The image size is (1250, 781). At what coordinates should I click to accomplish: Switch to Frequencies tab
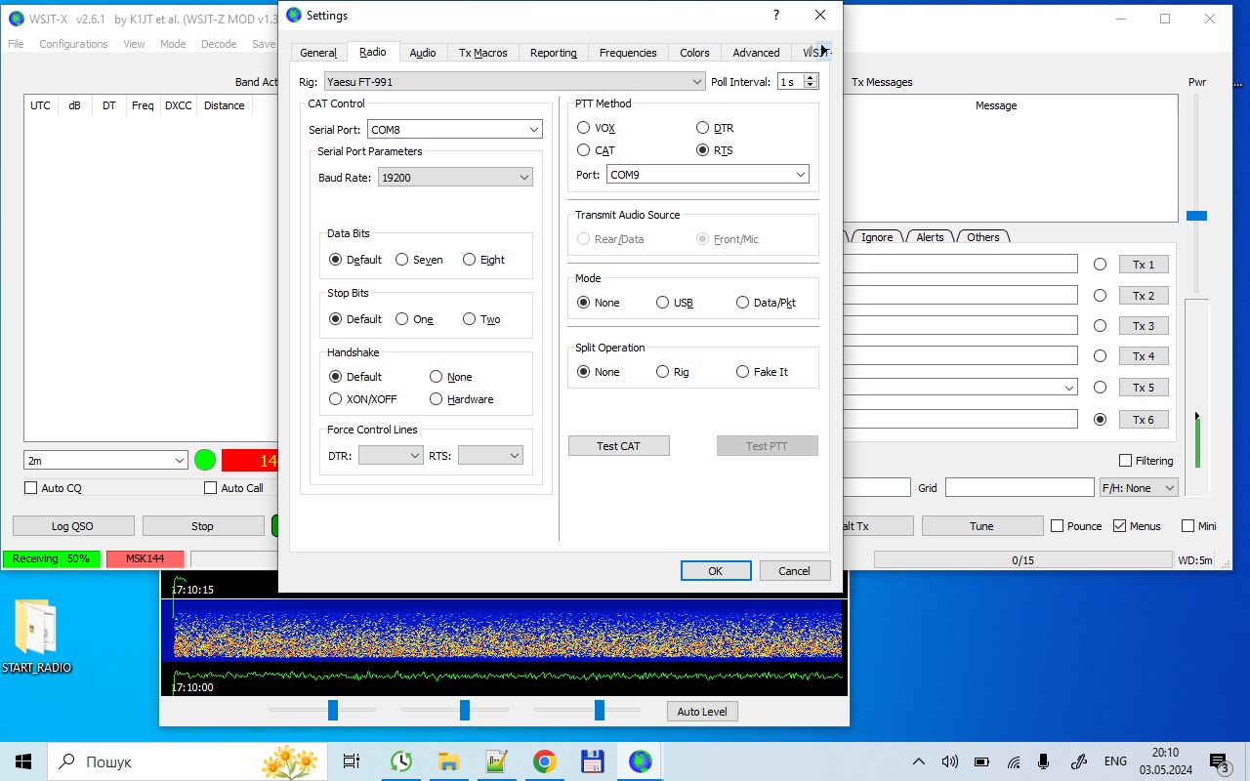tap(628, 53)
